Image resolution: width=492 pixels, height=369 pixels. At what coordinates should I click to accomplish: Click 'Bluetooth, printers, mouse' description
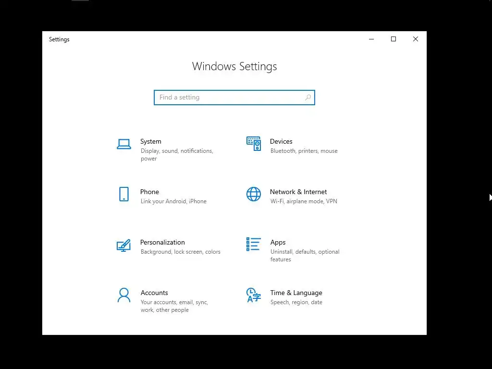(304, 151)
